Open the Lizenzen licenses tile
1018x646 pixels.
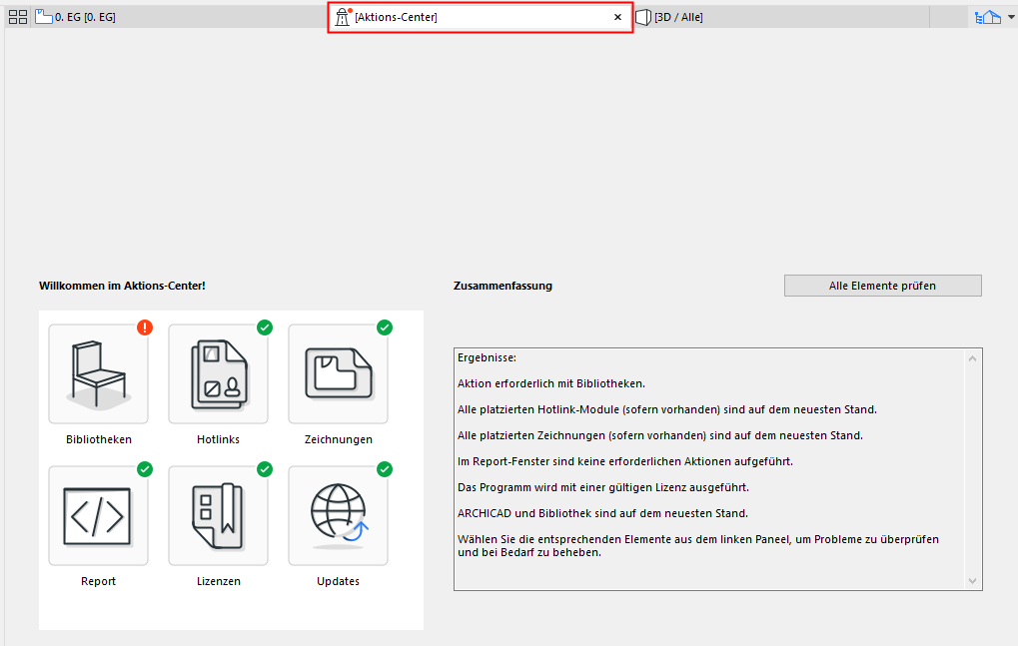(x=218, y=516)
